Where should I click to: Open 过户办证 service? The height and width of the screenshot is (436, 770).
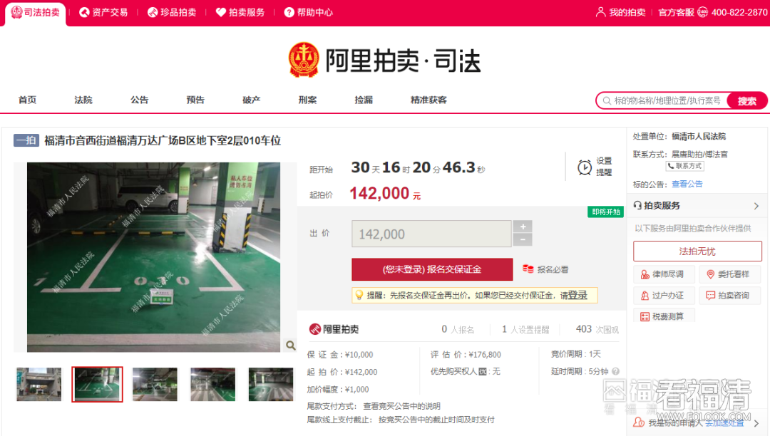(x=665, y=295)
